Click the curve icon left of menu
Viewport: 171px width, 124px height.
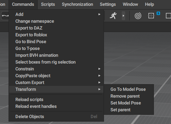click(5, 16)
